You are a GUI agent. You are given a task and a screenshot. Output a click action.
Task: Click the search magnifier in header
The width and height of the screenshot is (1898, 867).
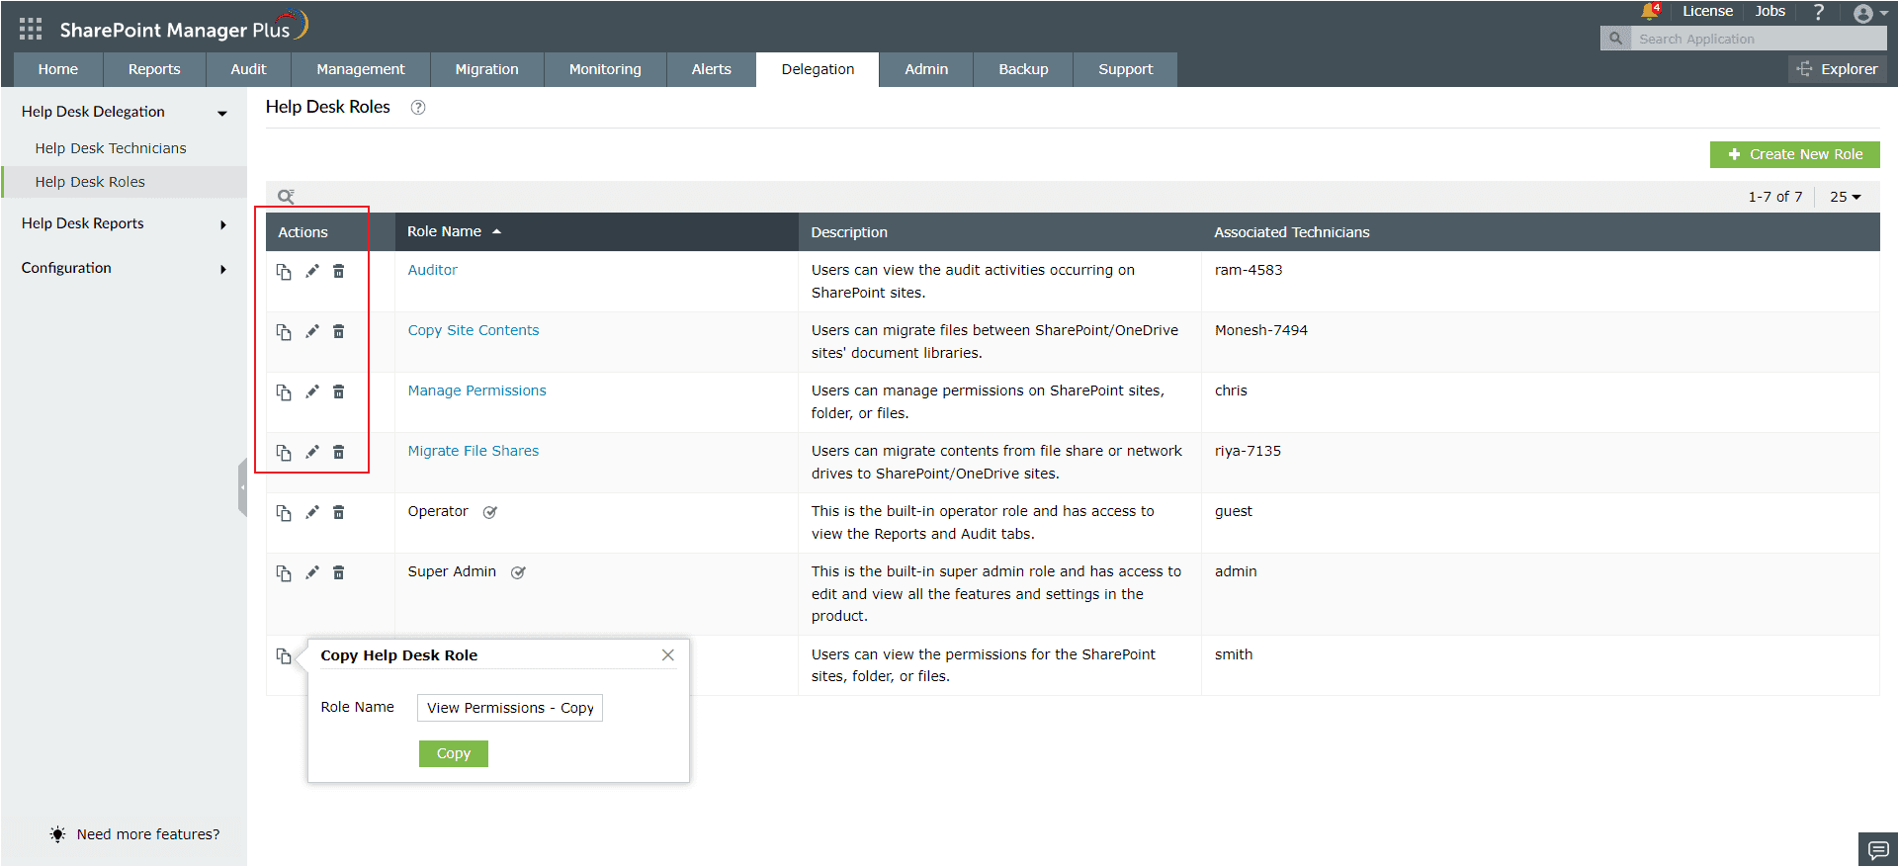coord(1615,39)
